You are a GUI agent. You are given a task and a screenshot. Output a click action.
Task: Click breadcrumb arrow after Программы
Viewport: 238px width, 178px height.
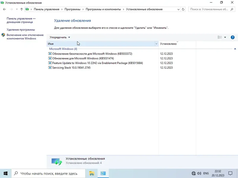pos(83,9)
